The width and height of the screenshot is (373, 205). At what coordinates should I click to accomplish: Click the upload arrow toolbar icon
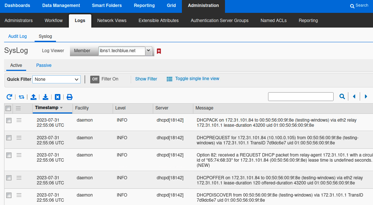(34, 97)
